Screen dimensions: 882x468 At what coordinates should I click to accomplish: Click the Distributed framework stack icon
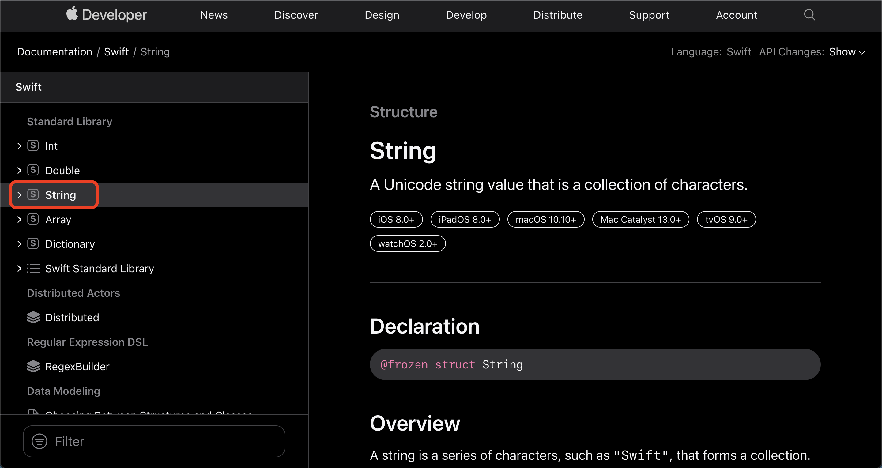[33, 317]
